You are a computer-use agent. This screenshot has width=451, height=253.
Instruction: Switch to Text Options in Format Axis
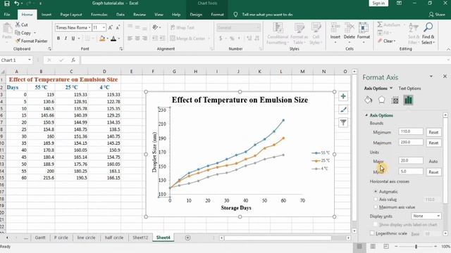409,89
